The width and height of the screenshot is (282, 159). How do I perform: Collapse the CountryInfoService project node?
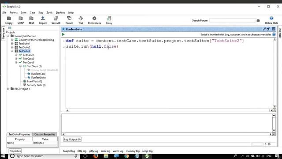[x=8, y=36]
